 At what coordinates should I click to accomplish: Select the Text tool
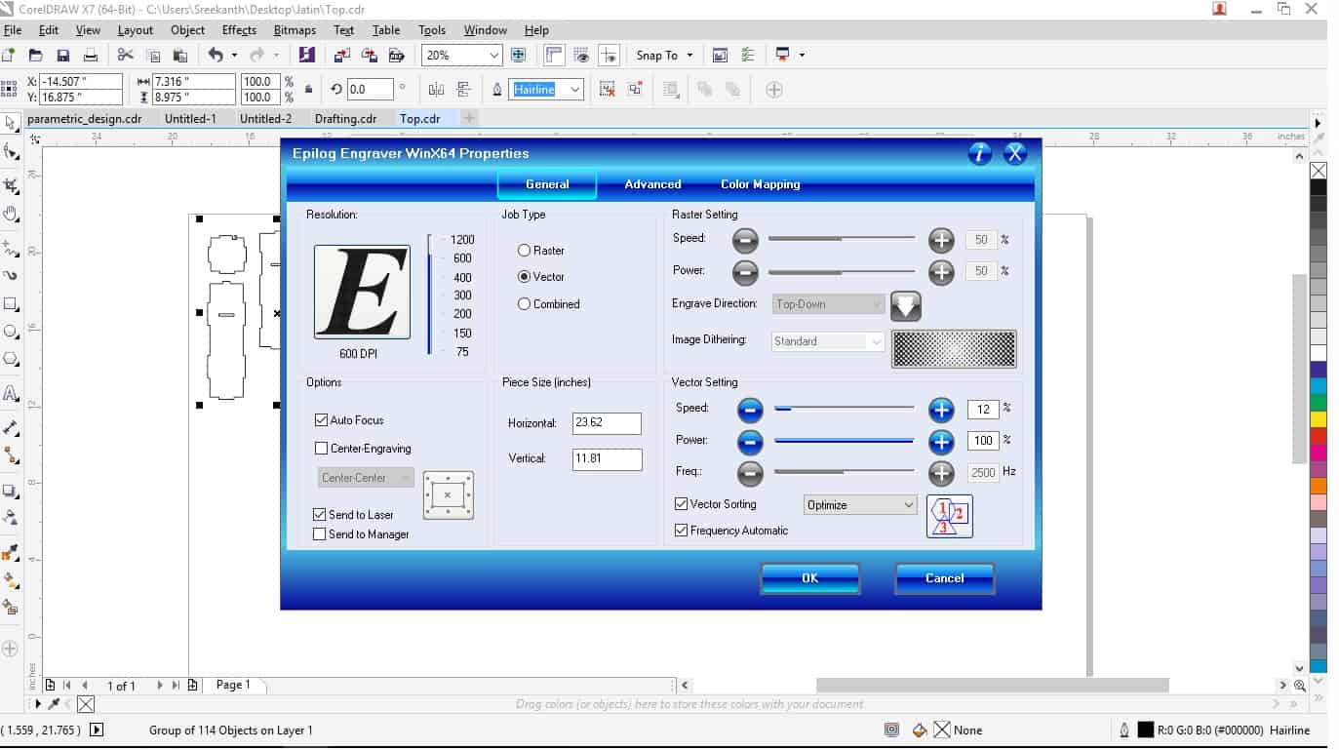pos(11,394)
